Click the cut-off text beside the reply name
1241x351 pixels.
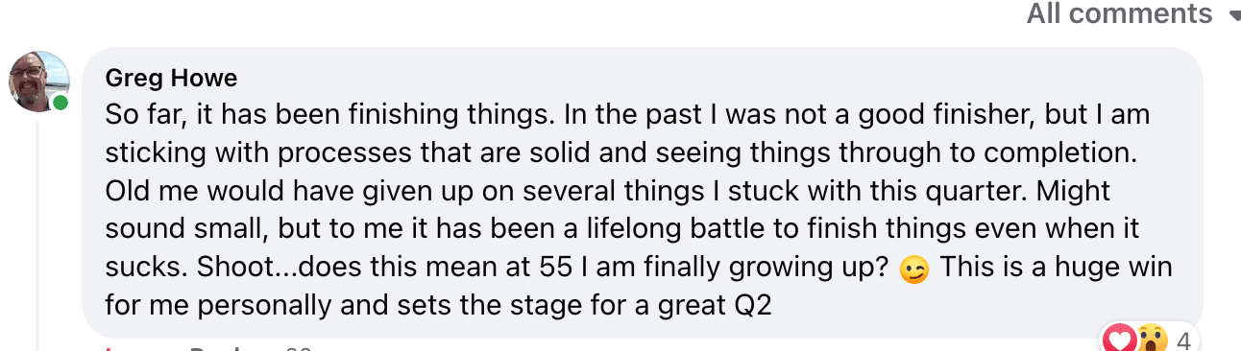(x=299, y=348)
